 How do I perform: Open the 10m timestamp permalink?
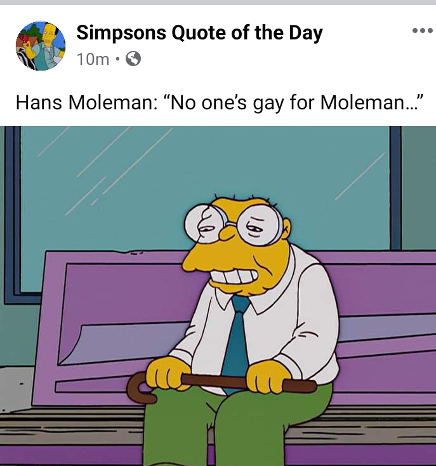[x=93, y=59]
